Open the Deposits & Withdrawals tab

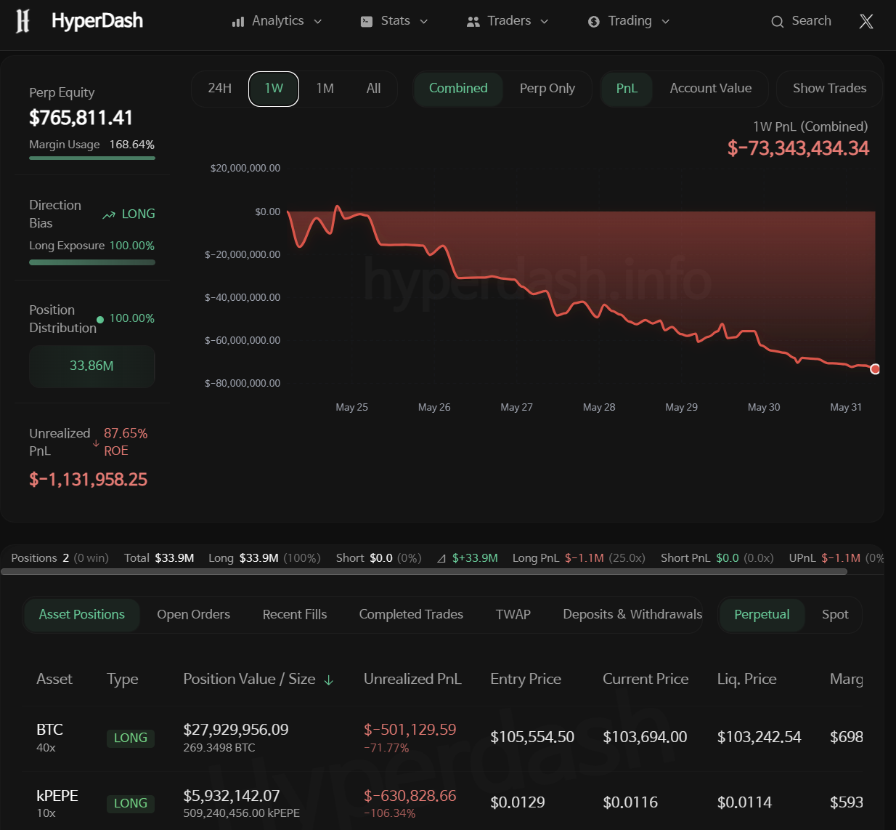(x=631, y=614)
